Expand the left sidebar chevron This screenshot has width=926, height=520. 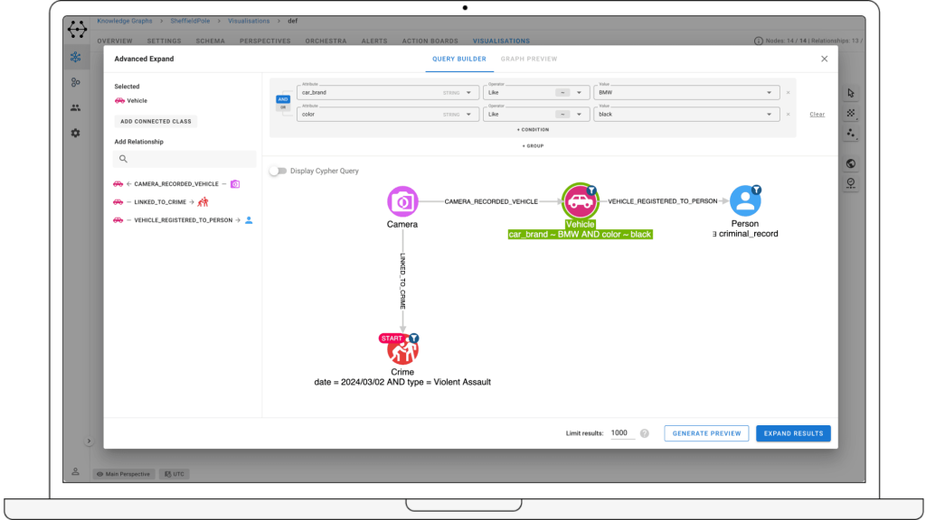[x=89, y=441]
